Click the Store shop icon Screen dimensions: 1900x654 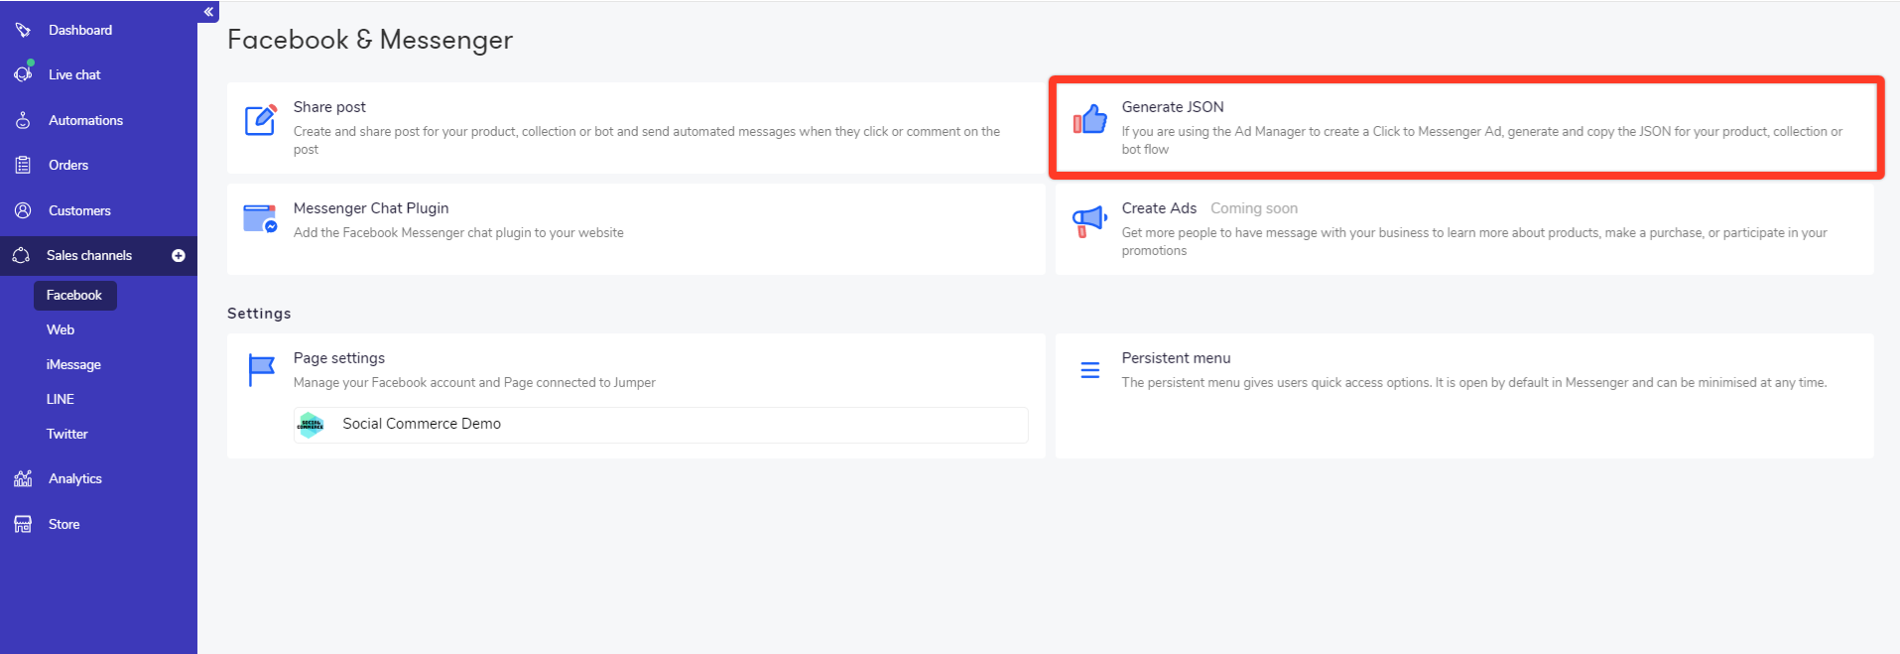pos(23,524)
